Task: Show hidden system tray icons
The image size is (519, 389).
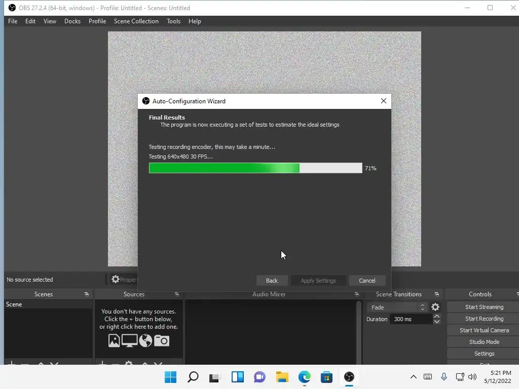Action: (x=414, y=377)
